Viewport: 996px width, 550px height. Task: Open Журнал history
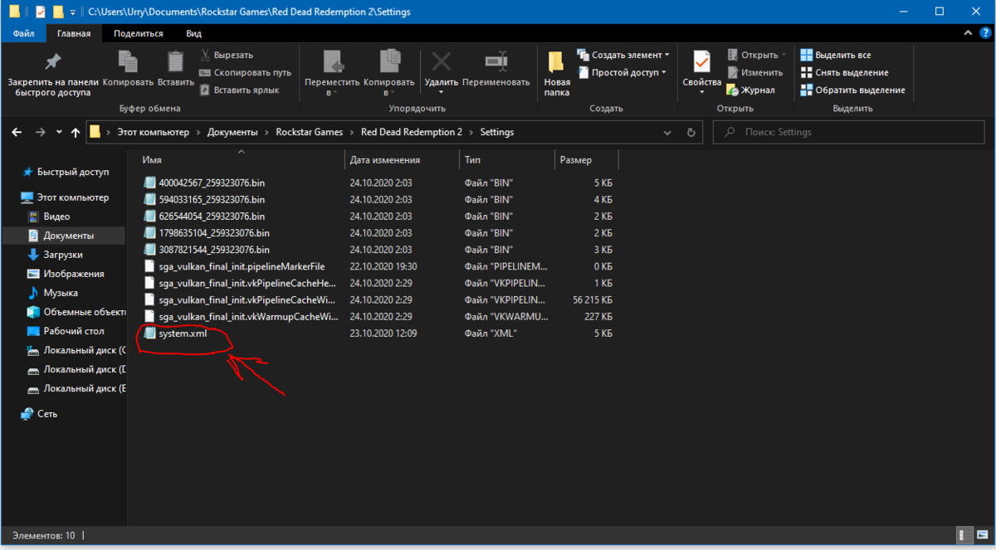(750, 90)
